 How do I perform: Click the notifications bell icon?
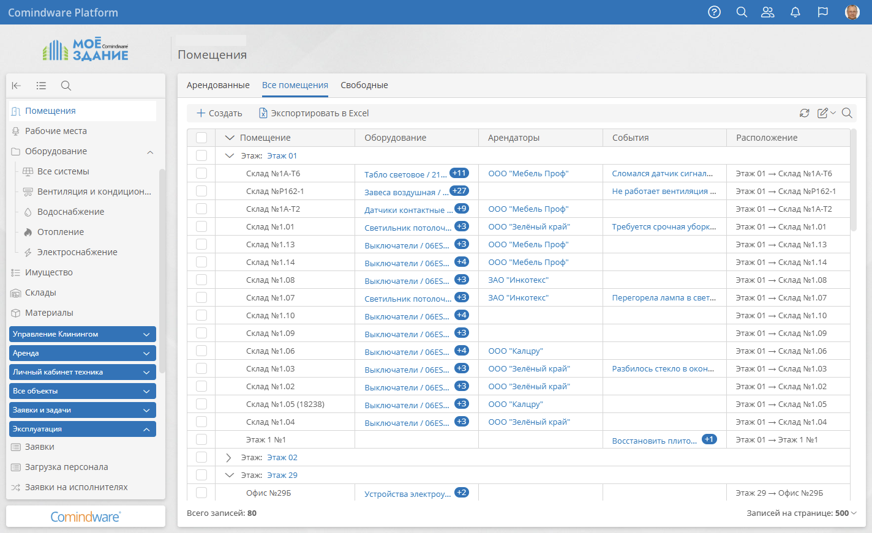tap(795, 12)
